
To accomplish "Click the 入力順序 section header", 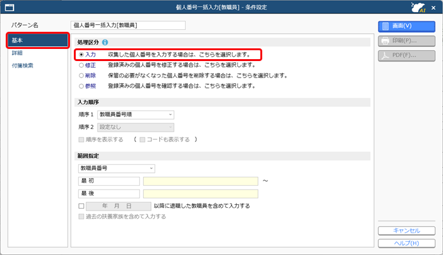I will [x=222, y=102].
